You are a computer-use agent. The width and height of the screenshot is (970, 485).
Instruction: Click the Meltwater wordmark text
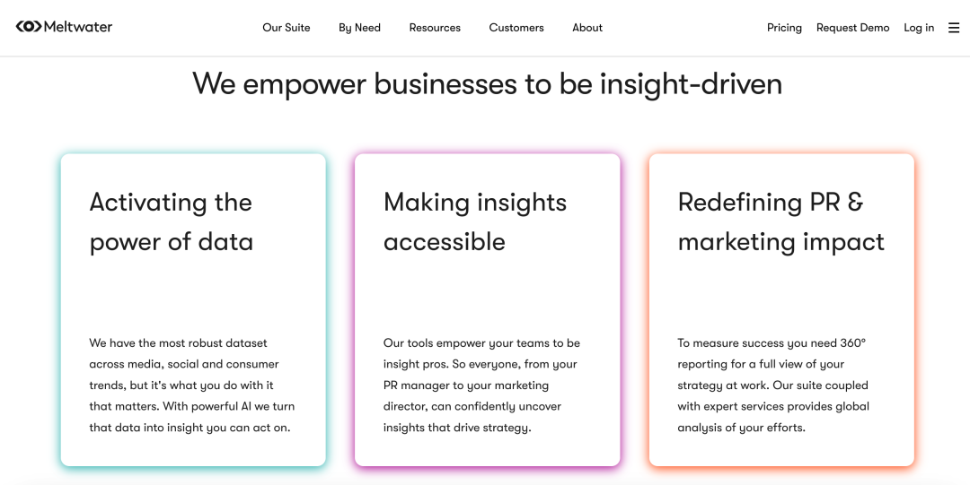coord(78,27)
